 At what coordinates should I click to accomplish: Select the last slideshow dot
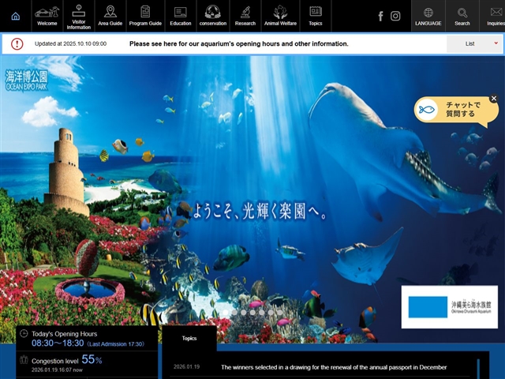(279, 313)
